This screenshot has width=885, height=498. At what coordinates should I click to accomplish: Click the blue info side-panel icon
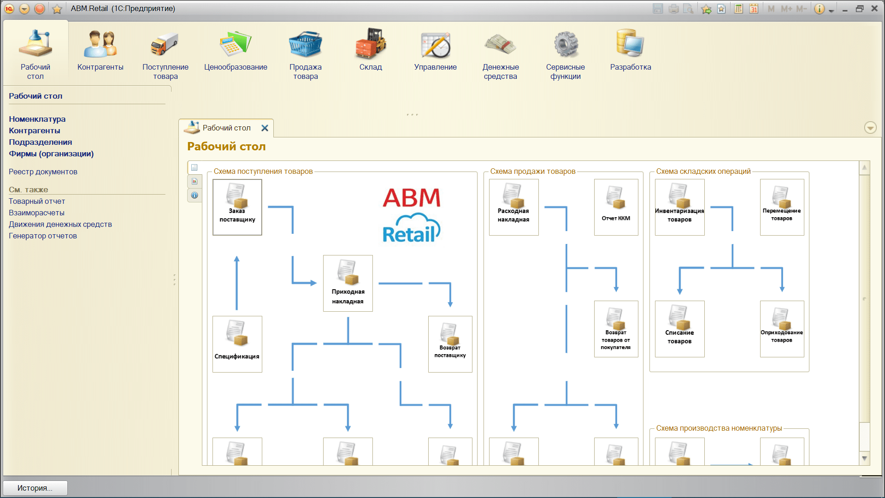point(195,195)
